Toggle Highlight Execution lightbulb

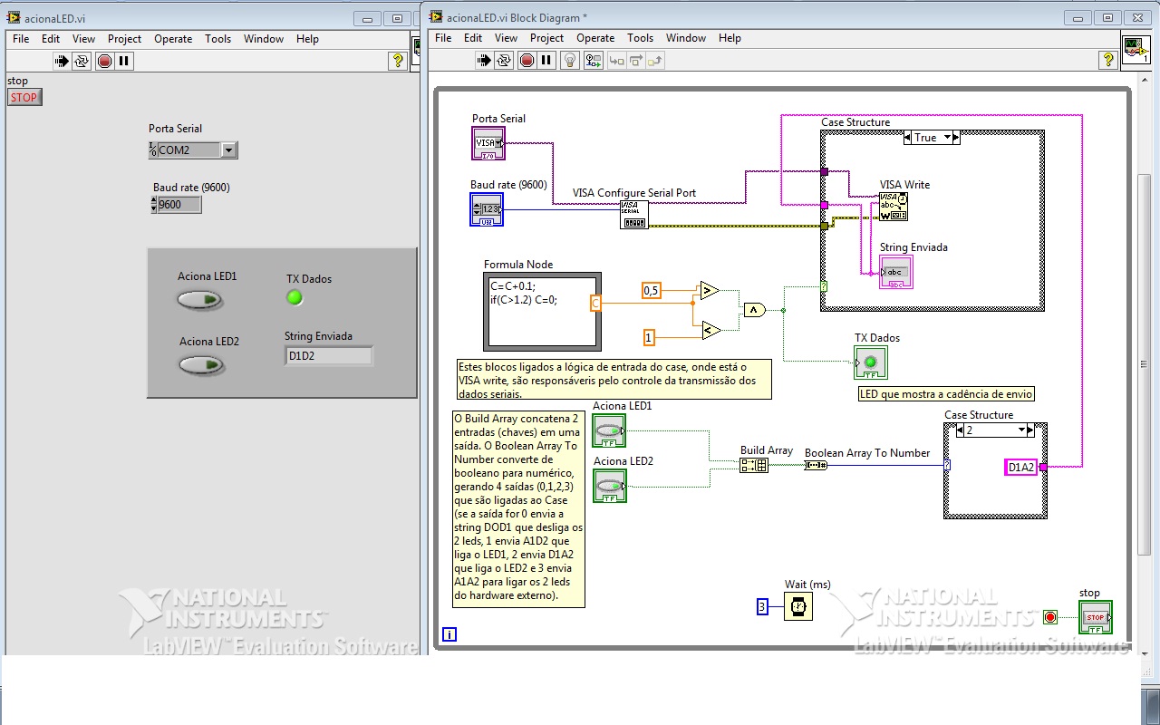coord(569,61)
